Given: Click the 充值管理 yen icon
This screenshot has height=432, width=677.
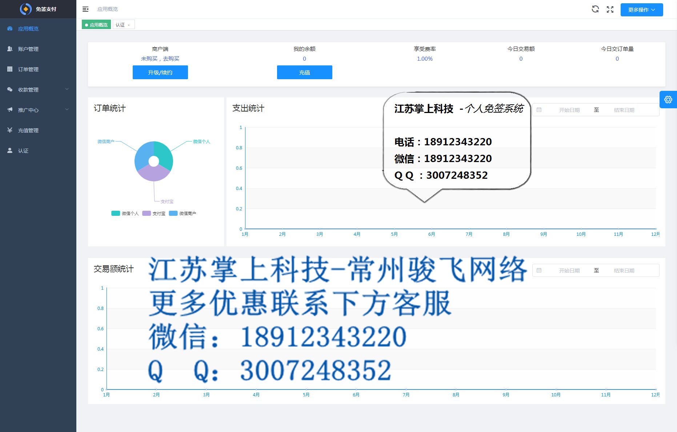Looking at the screenshot, I should pyautogui.click(x=10, y=130).
